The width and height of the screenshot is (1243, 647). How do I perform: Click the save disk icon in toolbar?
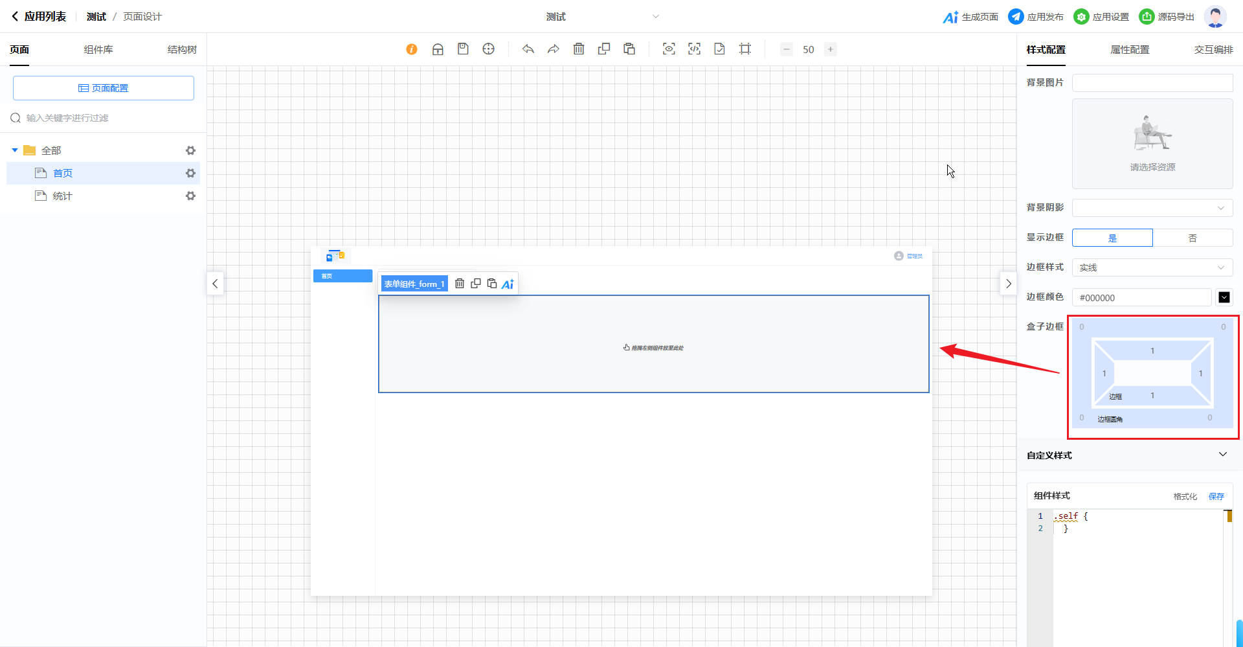pyautogui.click(x=463, y=49)
